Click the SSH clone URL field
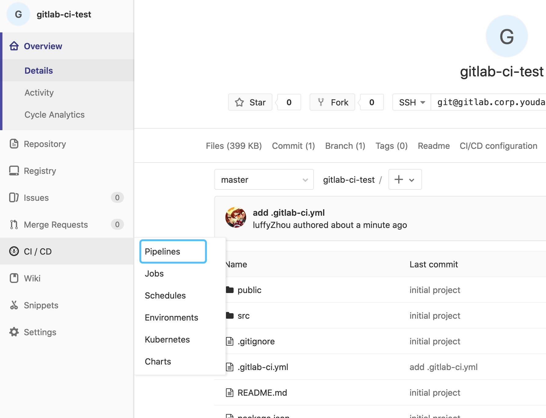 pos(489,102)
